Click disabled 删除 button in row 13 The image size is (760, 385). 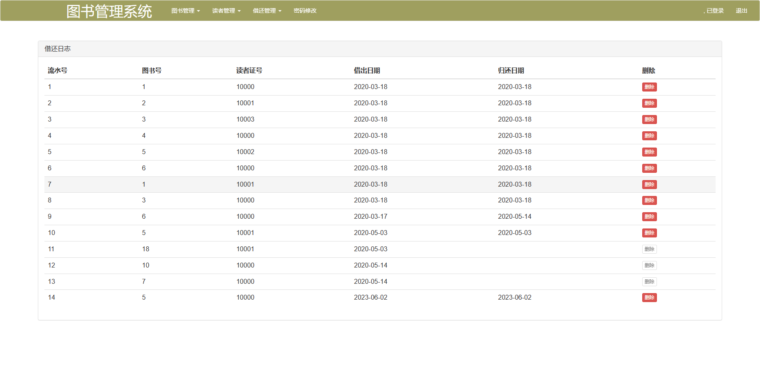point(649,282)
